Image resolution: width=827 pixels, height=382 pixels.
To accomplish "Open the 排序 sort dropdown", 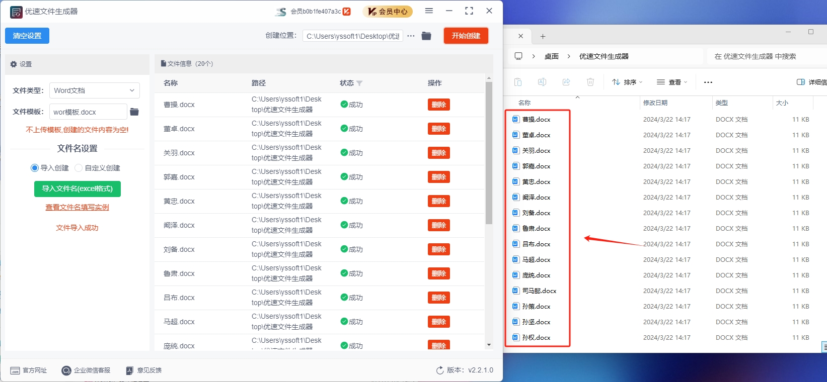I will 627,82.
